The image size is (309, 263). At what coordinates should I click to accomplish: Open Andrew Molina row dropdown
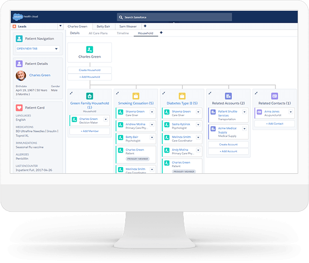tap(152, 125)
